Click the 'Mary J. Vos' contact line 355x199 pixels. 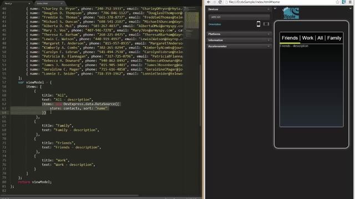pos(104,30)
